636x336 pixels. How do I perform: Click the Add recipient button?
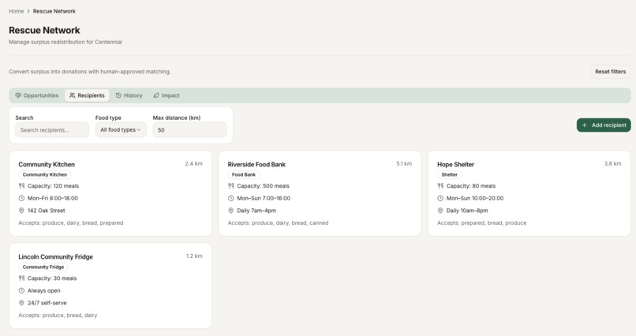click(604, 125)
